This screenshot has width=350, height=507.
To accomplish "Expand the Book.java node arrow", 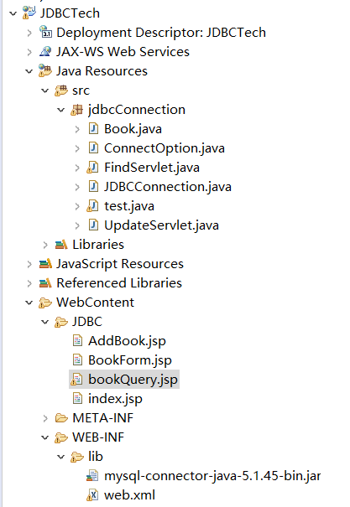I will [77, 129].
